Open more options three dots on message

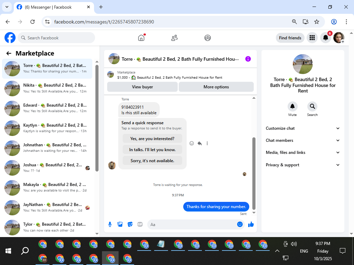coord(207,143)
